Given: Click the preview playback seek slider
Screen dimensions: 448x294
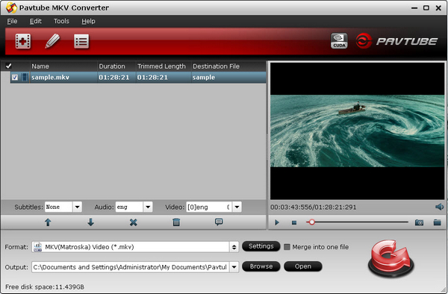Looking at the screenshot, I should pyautogui.click(x=357, y=222).
